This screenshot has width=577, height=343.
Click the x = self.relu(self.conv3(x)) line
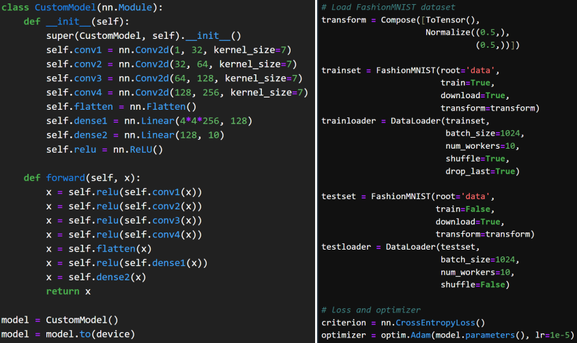click(124, 220)
